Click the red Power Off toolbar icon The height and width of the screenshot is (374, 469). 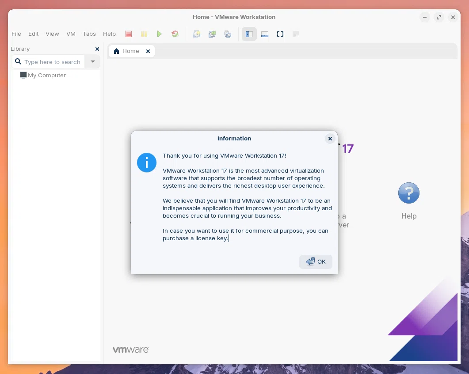point(129,34)
